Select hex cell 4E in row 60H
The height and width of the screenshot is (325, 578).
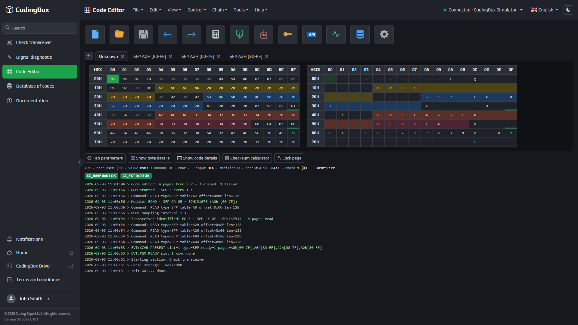click(x=245, y=133)
